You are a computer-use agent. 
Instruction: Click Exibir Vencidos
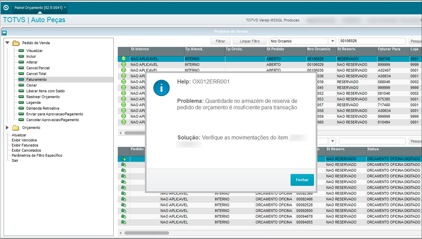coord(24,140)
